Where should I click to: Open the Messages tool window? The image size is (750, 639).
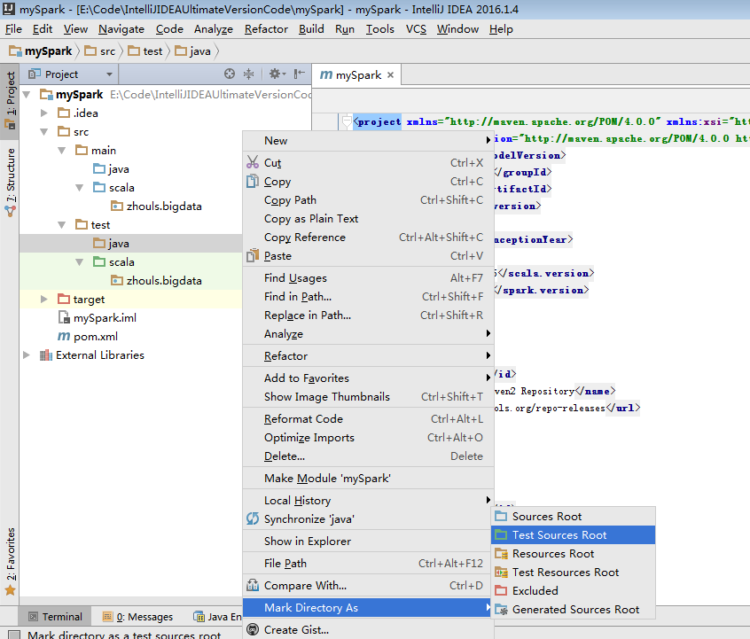pyautogui.click(x=137, y=617)
